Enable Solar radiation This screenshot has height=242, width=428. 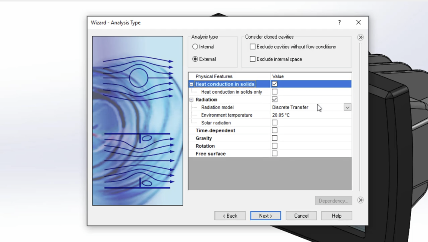pos(274,122)
